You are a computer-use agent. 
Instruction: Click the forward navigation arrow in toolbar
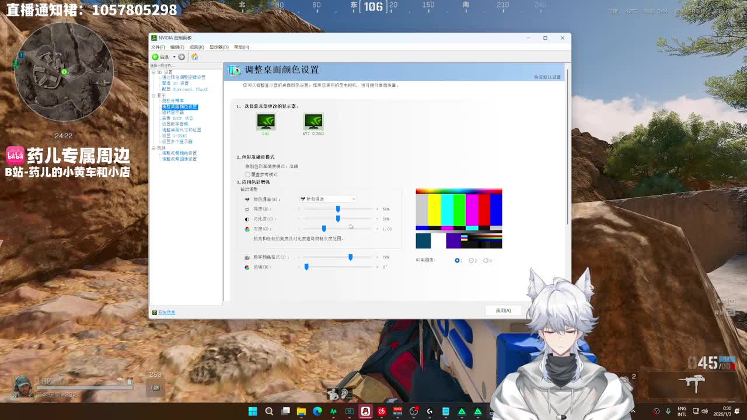(181, 57)
